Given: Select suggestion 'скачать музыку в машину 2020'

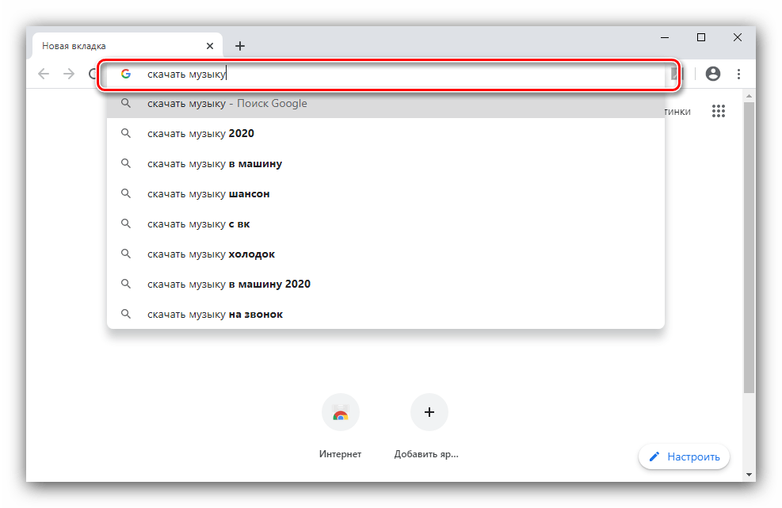Looking at the screenshot, I should [x=386, y=284].
